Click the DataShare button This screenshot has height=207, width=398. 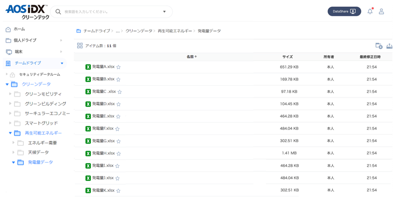tap(344, 11)
